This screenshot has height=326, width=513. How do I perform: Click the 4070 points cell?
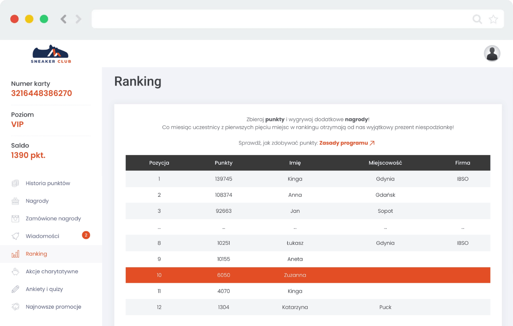point(224,291)
